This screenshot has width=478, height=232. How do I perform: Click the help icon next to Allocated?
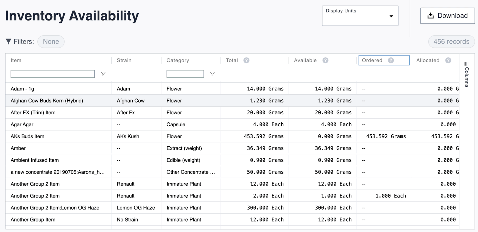[448, 60]
